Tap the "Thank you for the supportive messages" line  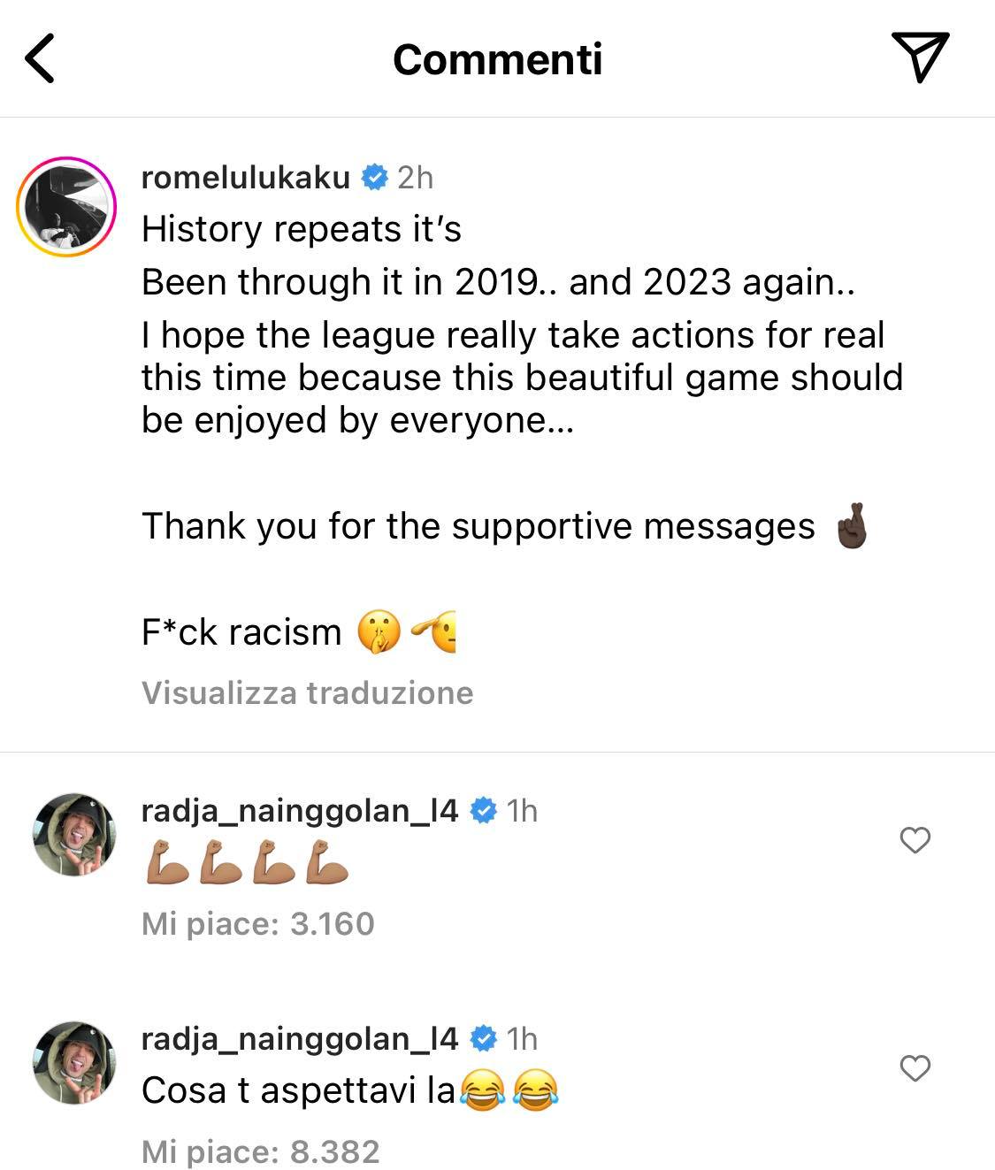pos(478,526)
